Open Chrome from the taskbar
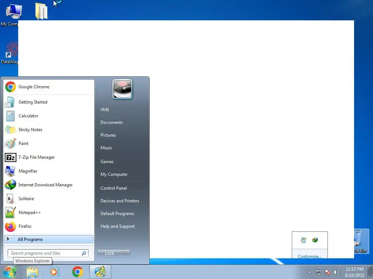 point(77,272)
